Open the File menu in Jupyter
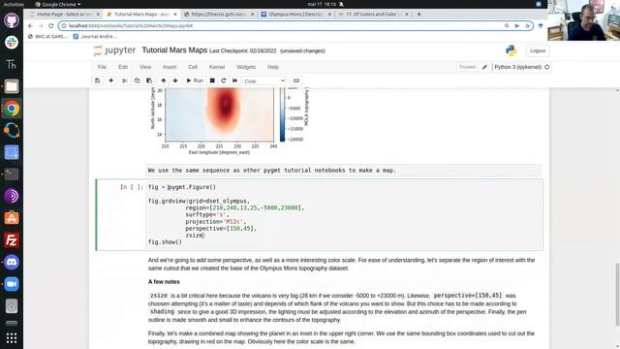620x349 pixels. click(102, 67)
